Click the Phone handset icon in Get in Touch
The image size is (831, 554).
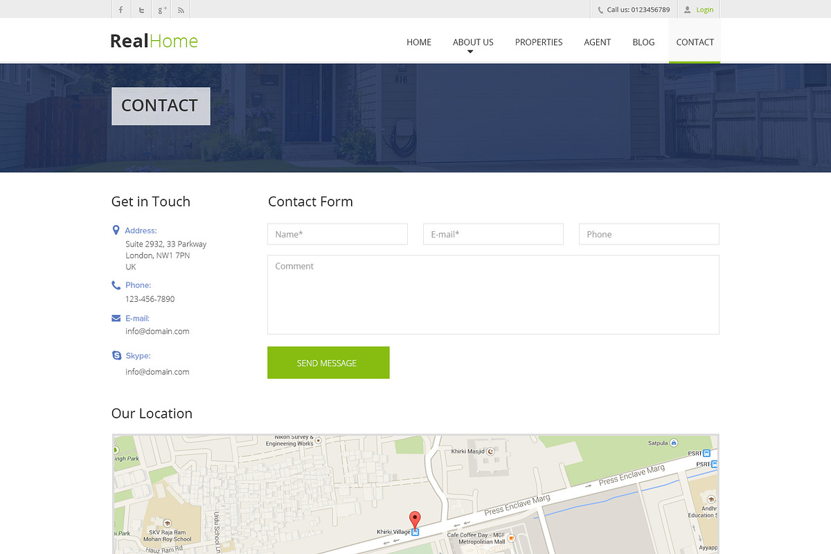(x=116, y=285)
